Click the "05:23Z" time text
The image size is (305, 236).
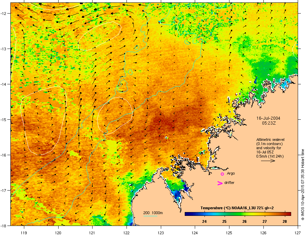pos(269,123)
